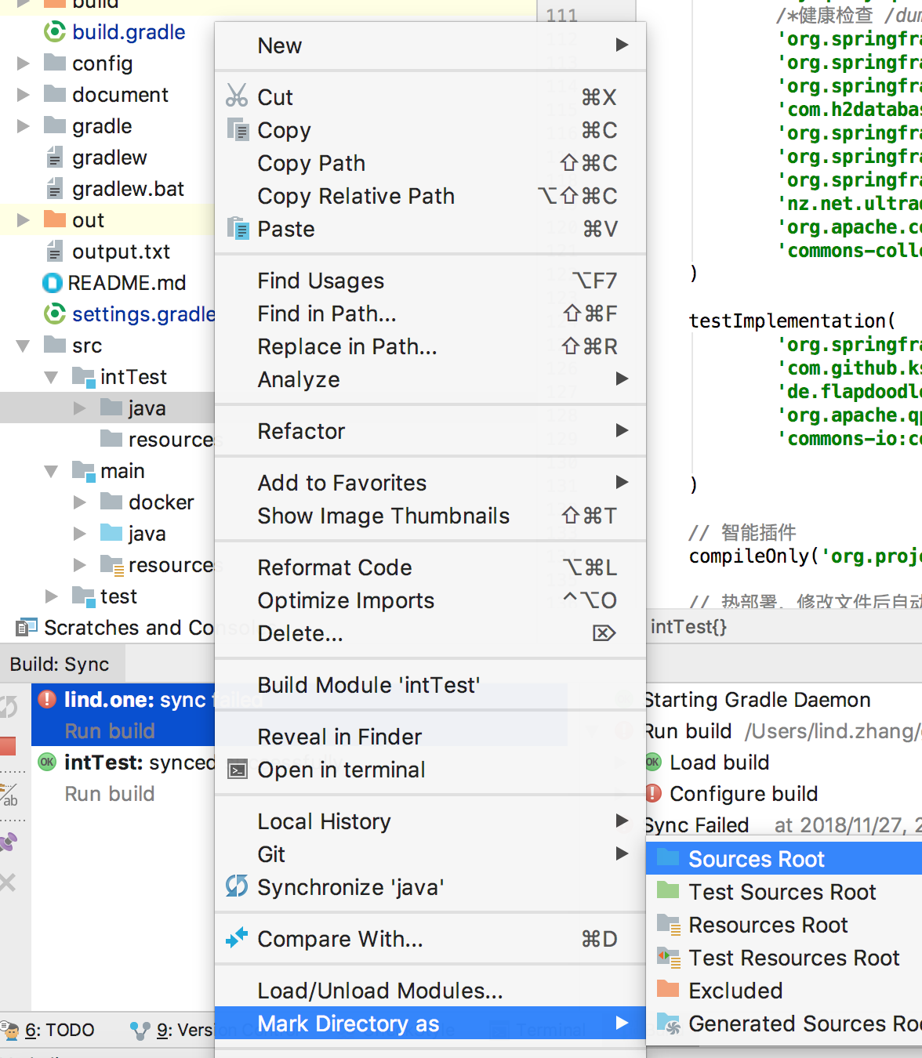Open the Refactor submenu
The width and height of the screenshot is (922, 1058).
[x=430, y=431]
